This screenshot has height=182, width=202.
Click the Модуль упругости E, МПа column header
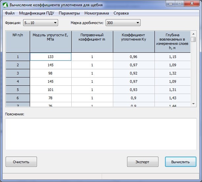50,42
